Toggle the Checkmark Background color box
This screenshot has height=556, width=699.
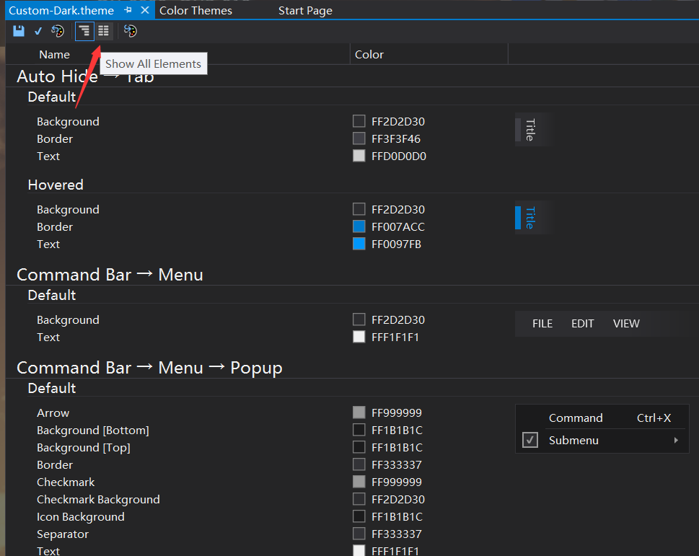pos(359,499)
